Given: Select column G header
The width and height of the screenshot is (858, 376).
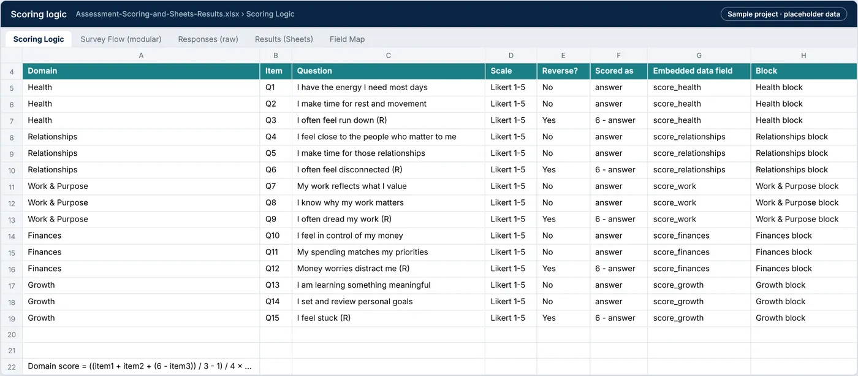Looking at the screenshot, I should point(699,55).
